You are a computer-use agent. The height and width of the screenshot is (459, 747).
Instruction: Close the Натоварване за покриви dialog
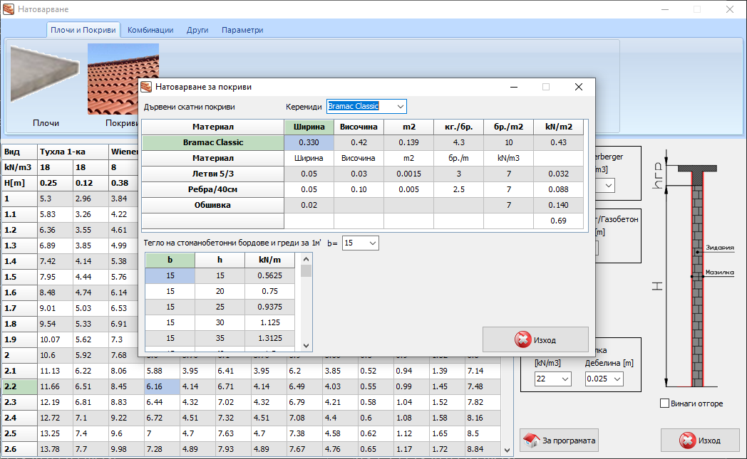coord(579,87)
